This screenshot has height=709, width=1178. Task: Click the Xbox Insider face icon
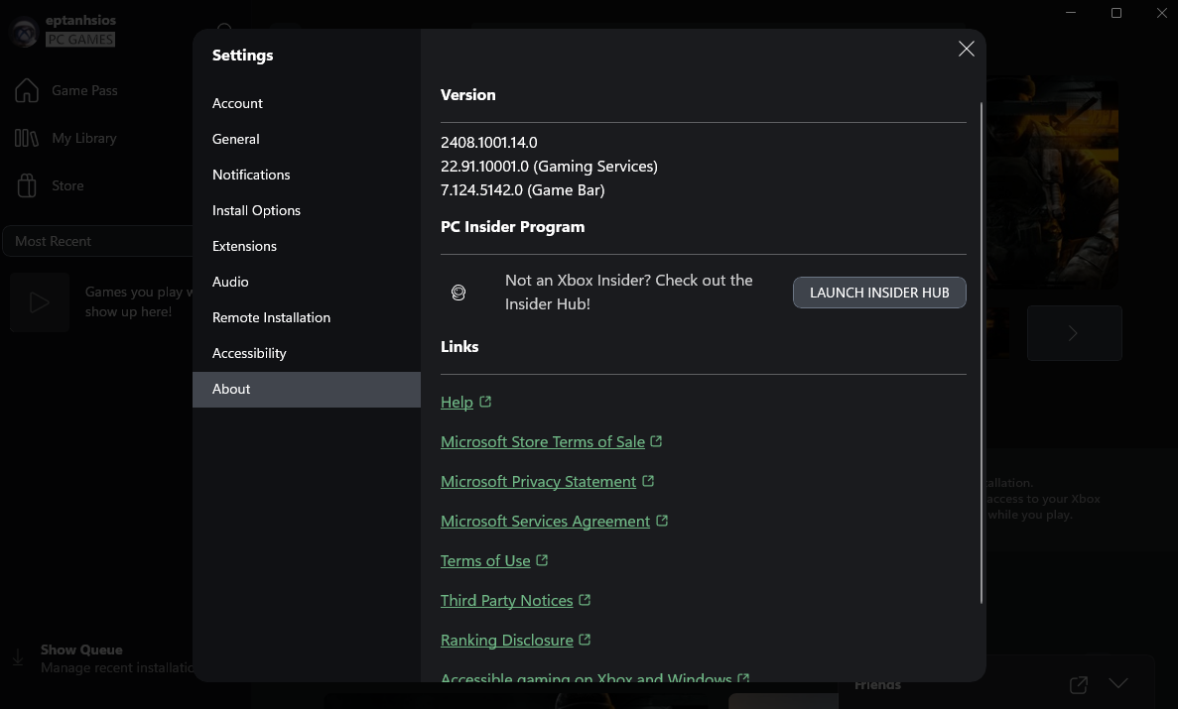click(458, 293)
